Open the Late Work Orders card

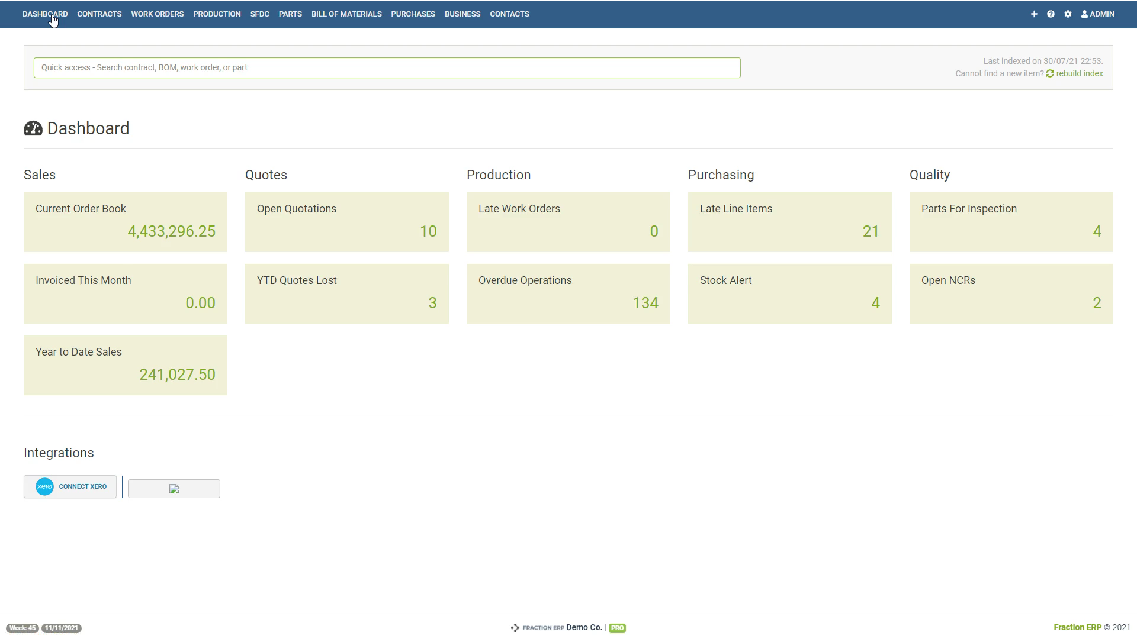tap(568, 222)
